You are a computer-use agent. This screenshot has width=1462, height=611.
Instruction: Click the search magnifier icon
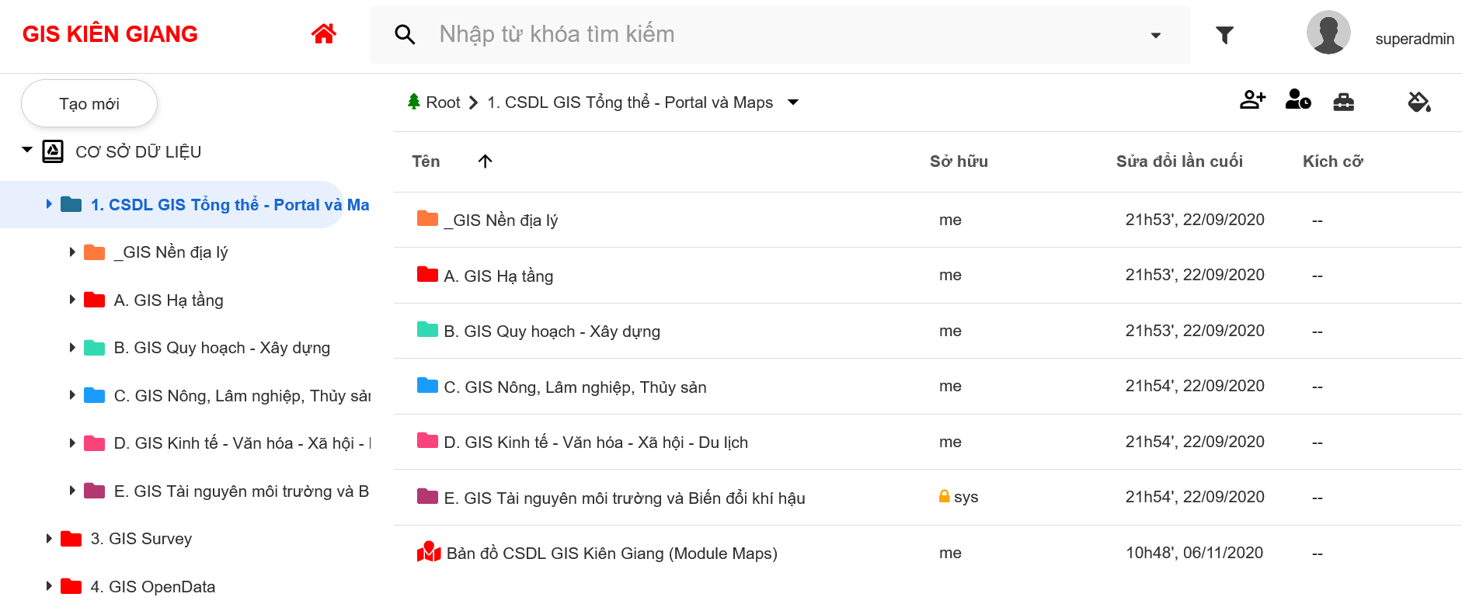405,35
